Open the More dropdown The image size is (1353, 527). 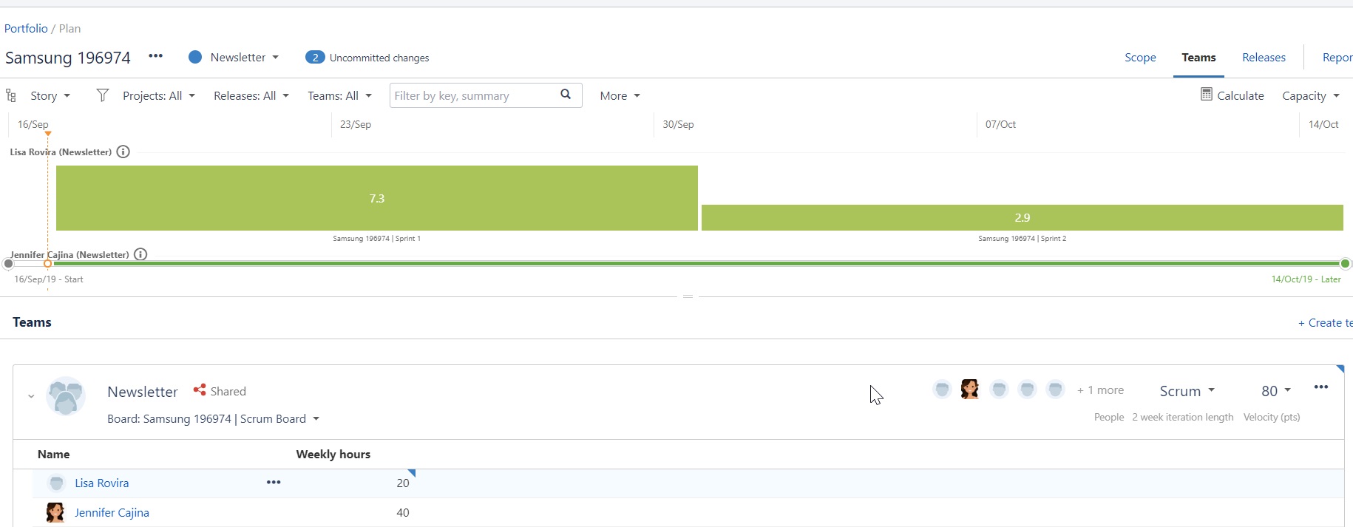point(620,96)
